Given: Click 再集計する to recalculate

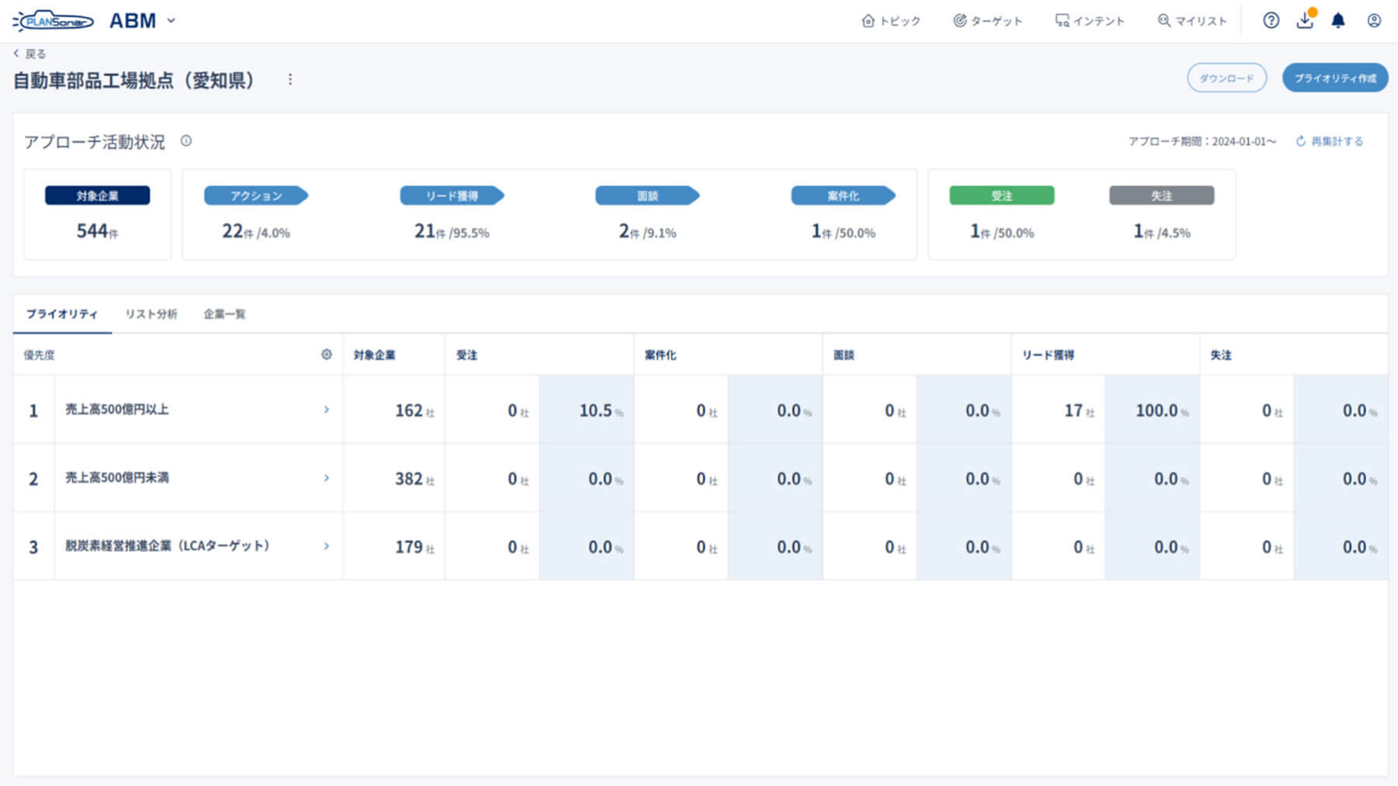Looking at the screenshot, I should (x=1329, y=141).
